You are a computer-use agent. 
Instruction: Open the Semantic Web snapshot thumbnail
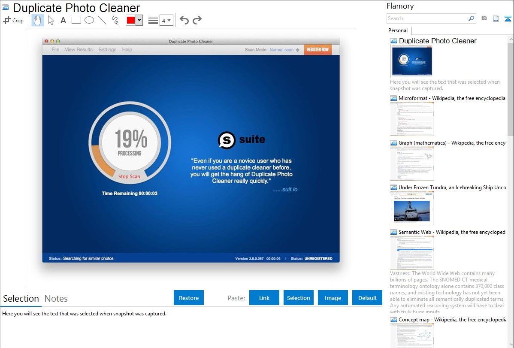[412, 253]
